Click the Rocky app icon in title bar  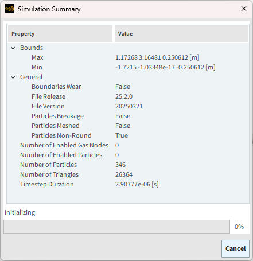point(10,9)
